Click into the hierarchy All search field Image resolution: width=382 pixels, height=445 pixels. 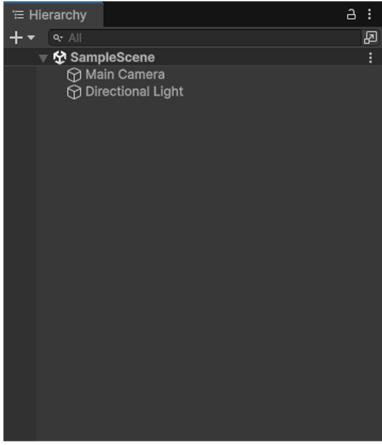[210, 38]
